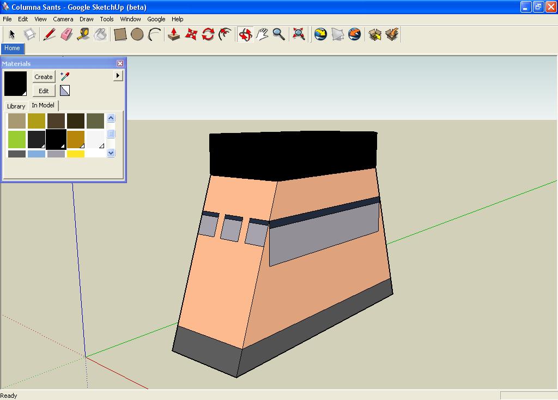Select the Circle drawing tool
The height and width of the screenshot is (400, 558).
pyautogui.click(x=137, y=34)
